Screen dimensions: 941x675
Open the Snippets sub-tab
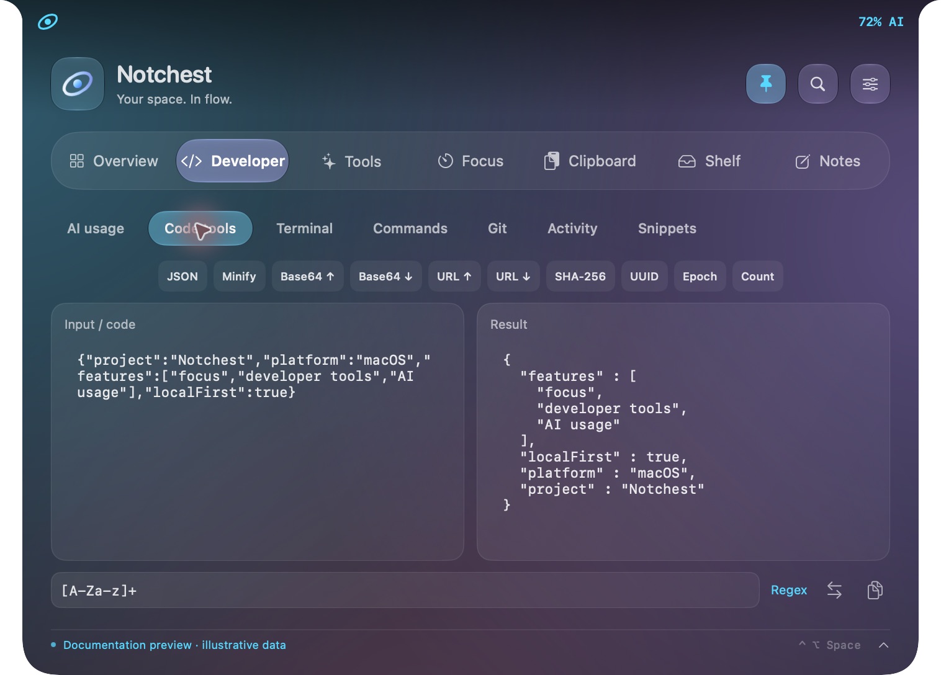point(667,228)
